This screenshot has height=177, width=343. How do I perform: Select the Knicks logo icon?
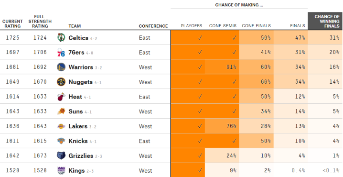click(61, 141)
